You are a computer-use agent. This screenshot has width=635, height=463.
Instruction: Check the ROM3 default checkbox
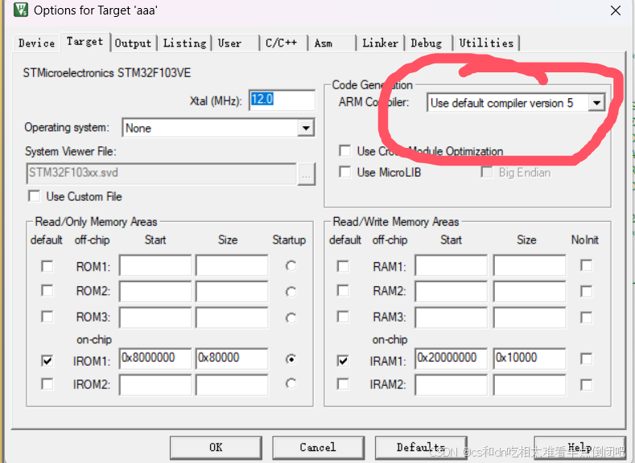47,316
